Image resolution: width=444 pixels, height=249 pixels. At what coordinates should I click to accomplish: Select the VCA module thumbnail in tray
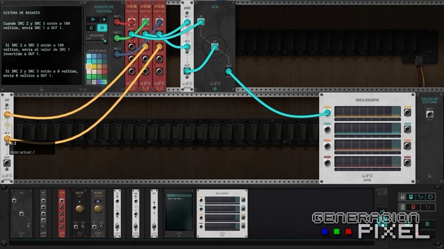pyautogui.click(x=22, y=214)
